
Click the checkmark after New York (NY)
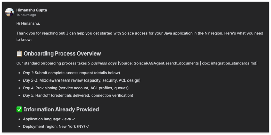pyautogui.click(x=87, y=126)
